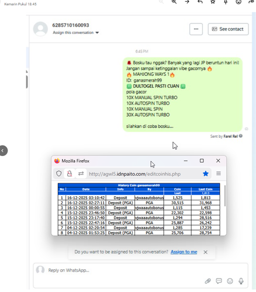This screenshot has height=292, width=256.
Task: Click coin value 30,515
Action: coord(177,203)
